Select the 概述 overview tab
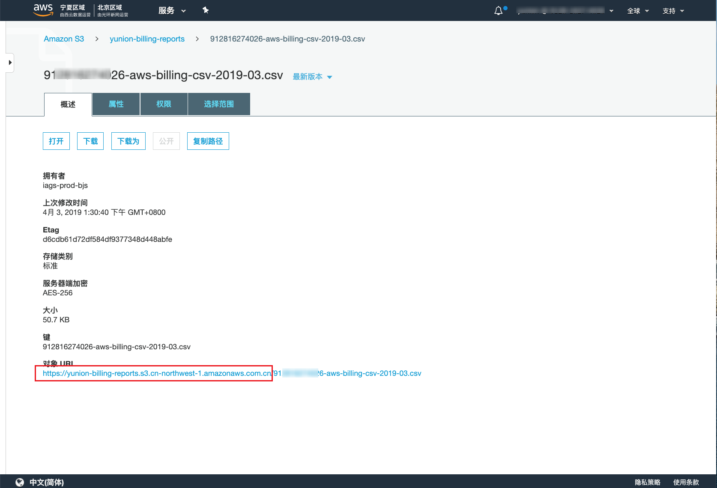This screenshot has width=717, height=488. pos(68,104)
